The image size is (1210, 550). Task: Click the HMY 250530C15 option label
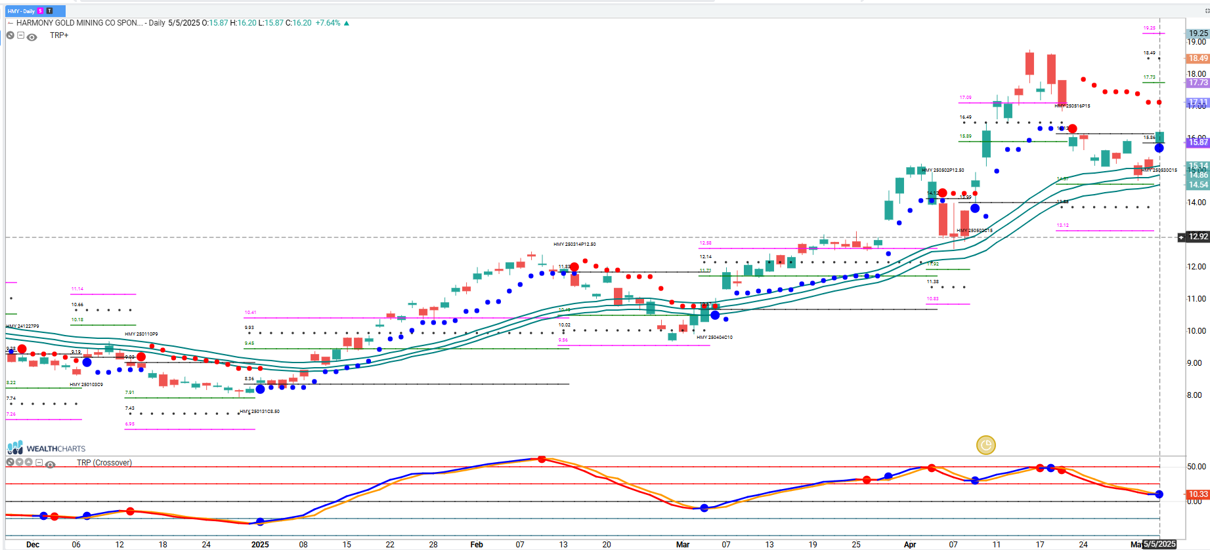coord(1159,170)
